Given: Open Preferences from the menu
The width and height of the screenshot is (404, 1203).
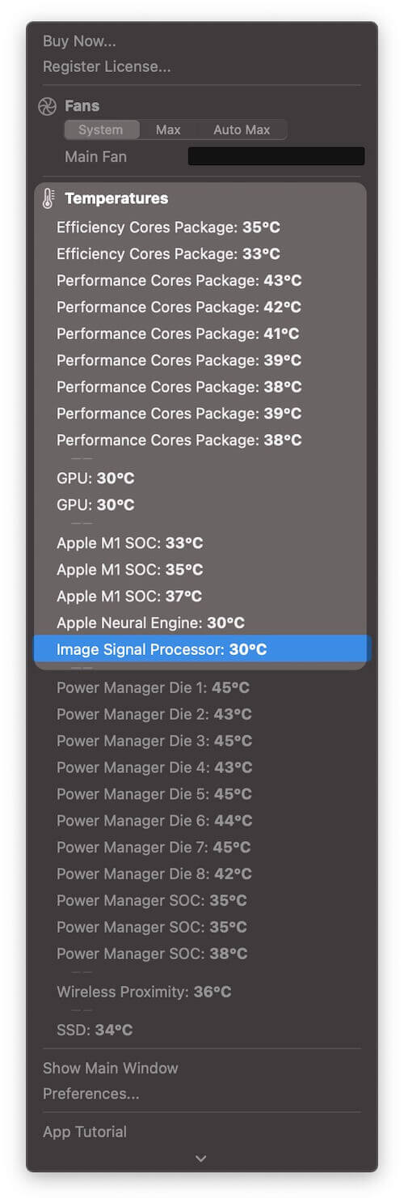Looking at the screenshot, I should tap(91, 1094).
